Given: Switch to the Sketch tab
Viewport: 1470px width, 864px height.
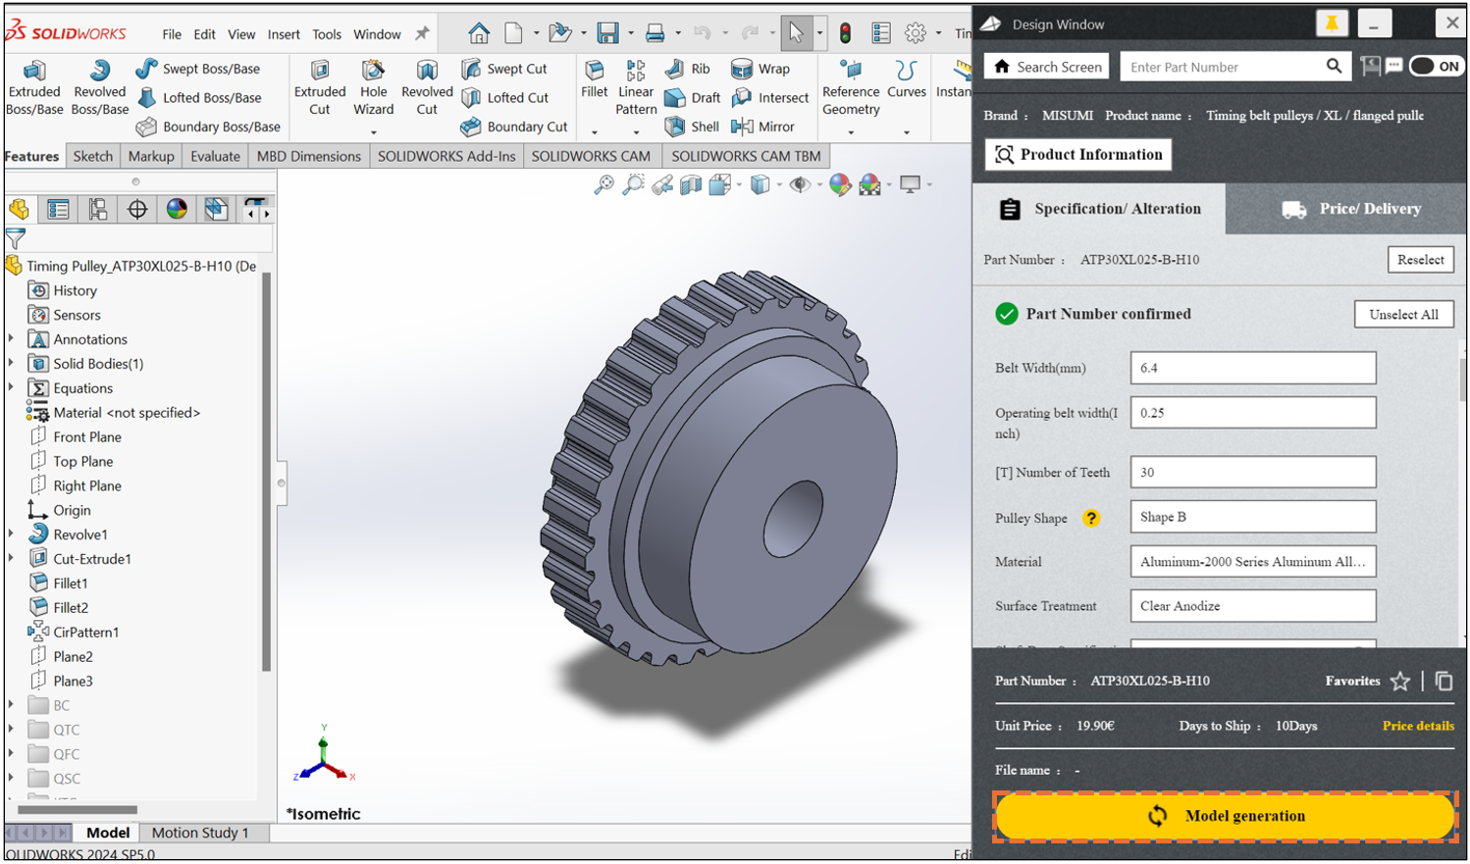Looking at the screenshot, I should (93, 156).
